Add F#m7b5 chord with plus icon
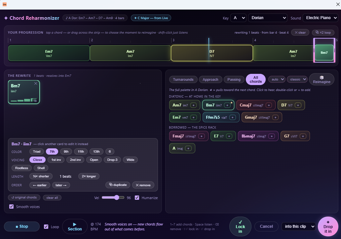341x239 pixels. pos(233,117)
